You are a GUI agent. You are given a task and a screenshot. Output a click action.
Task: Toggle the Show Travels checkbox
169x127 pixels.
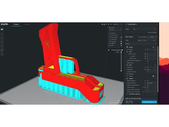point(110,35)
